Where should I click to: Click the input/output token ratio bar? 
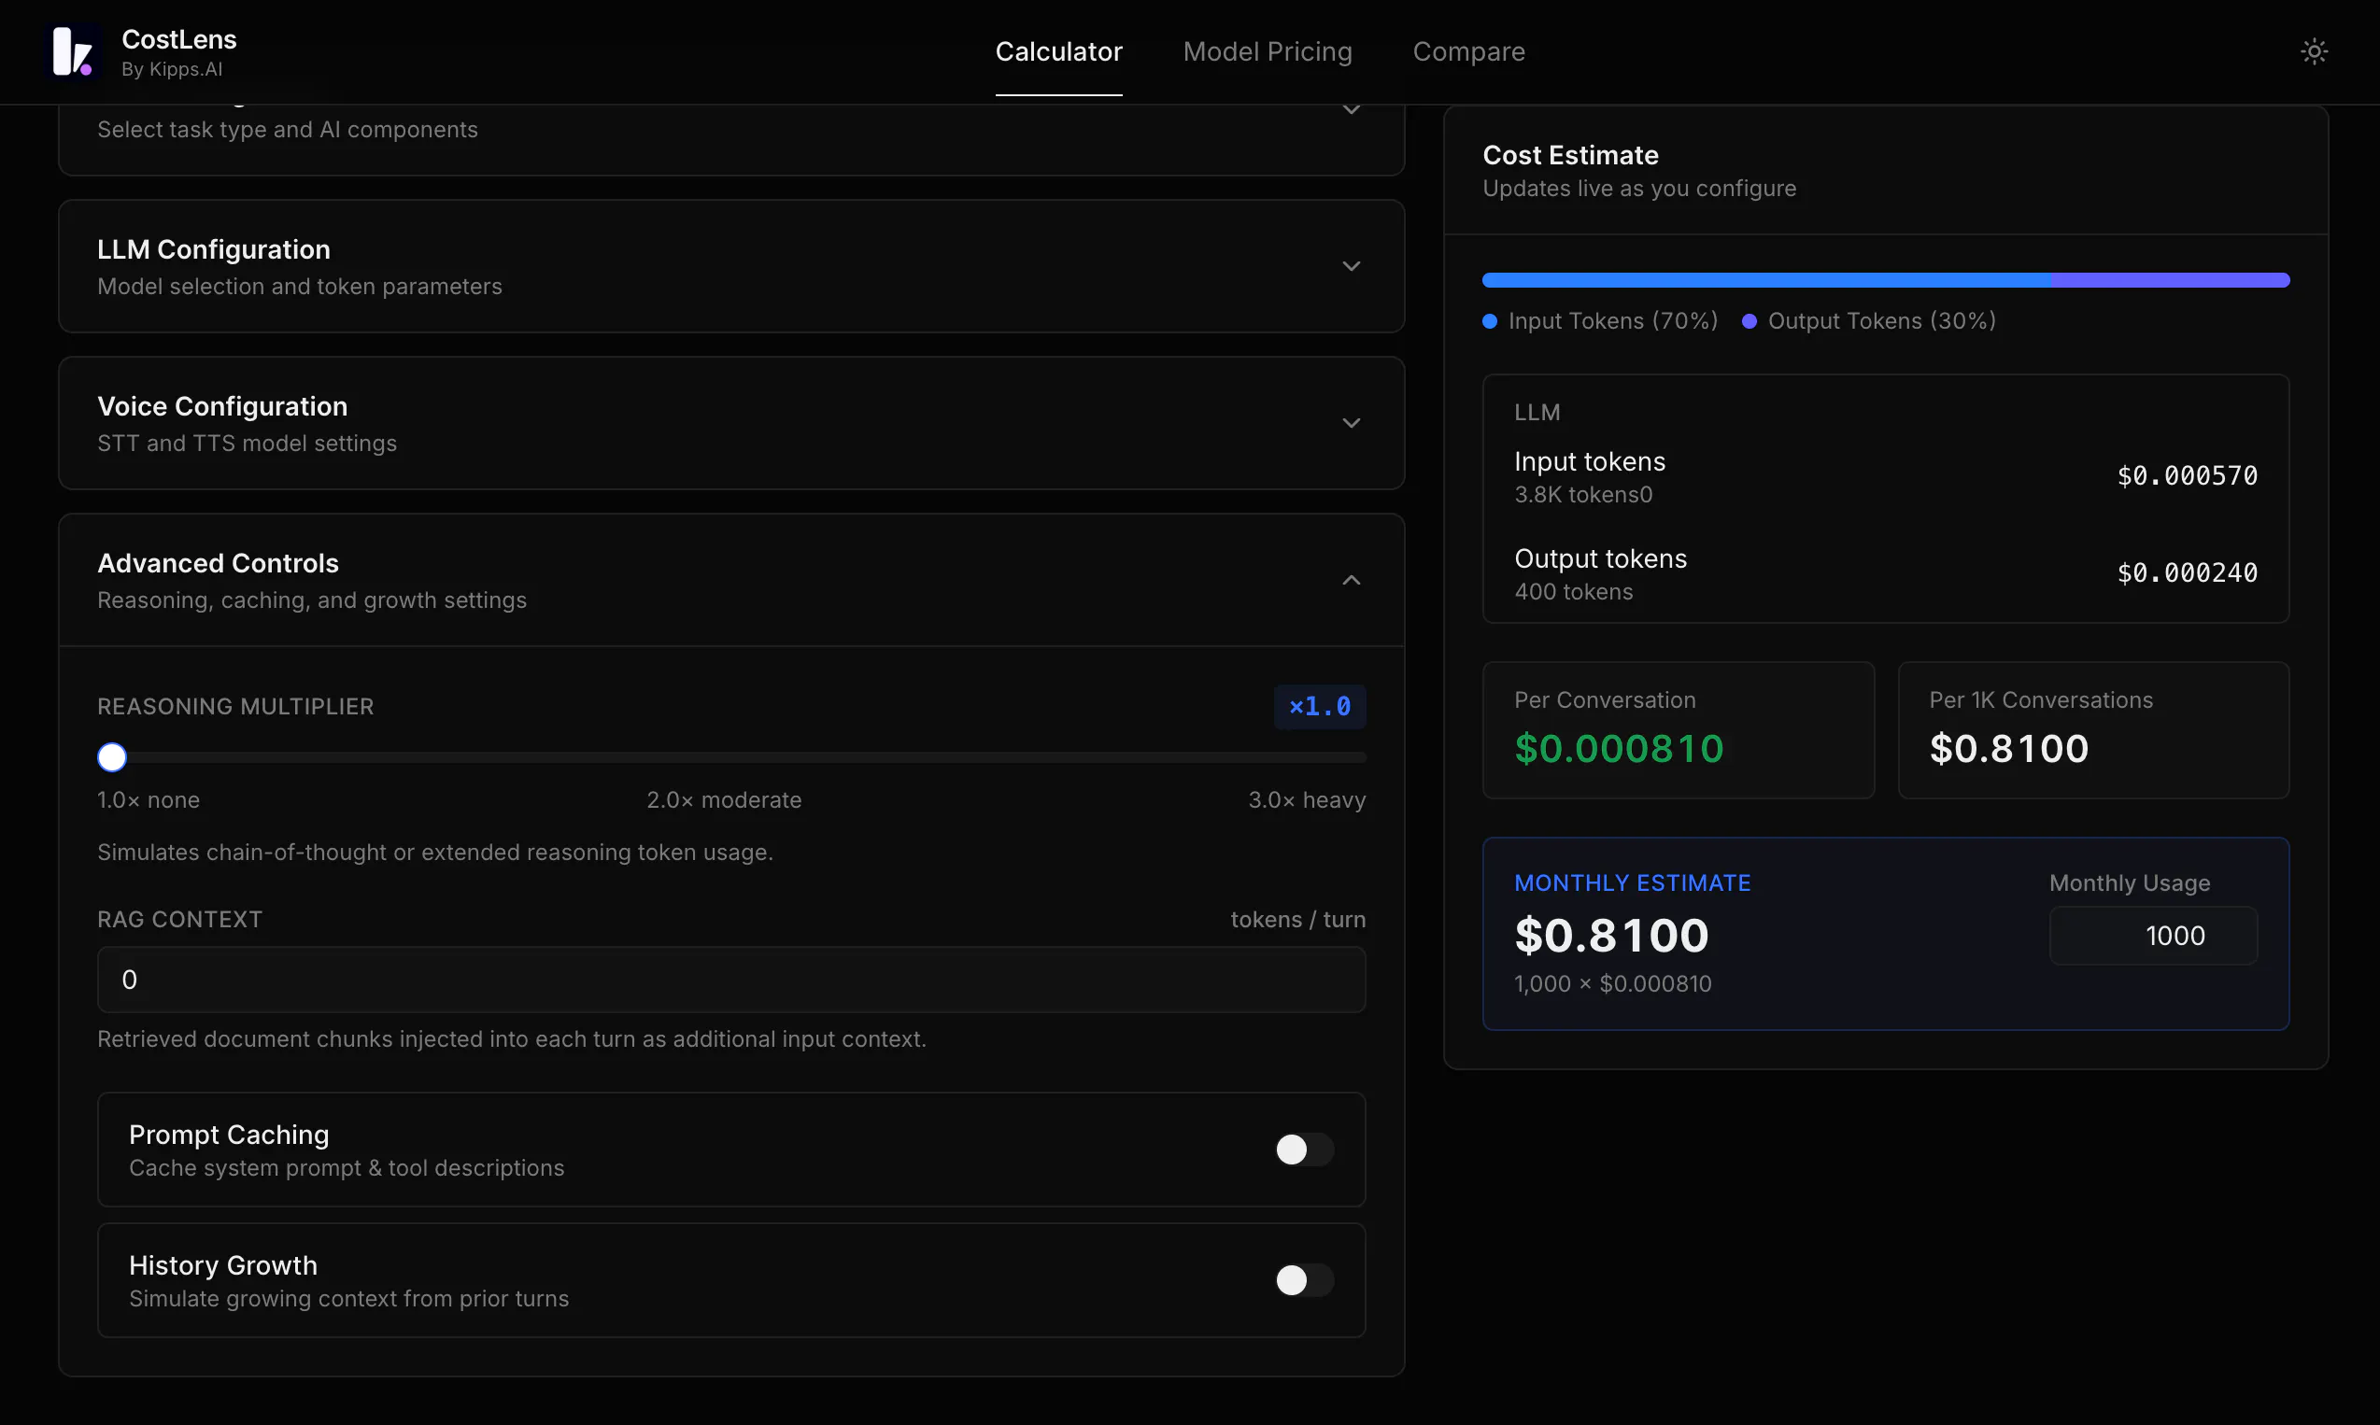click(1885, 280)
